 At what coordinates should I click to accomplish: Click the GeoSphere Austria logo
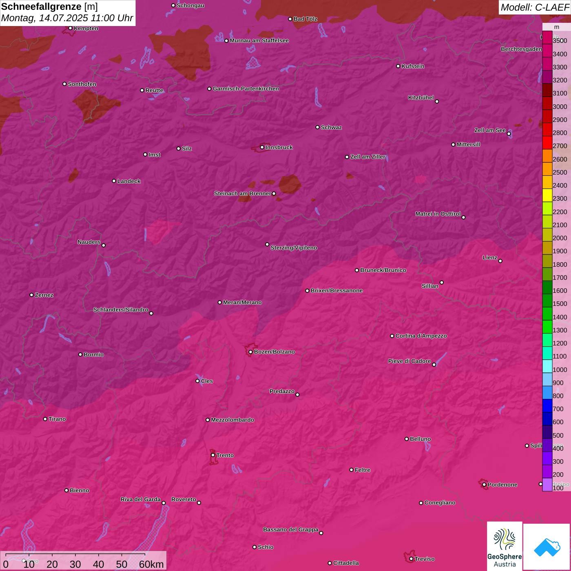coord(505,546)
